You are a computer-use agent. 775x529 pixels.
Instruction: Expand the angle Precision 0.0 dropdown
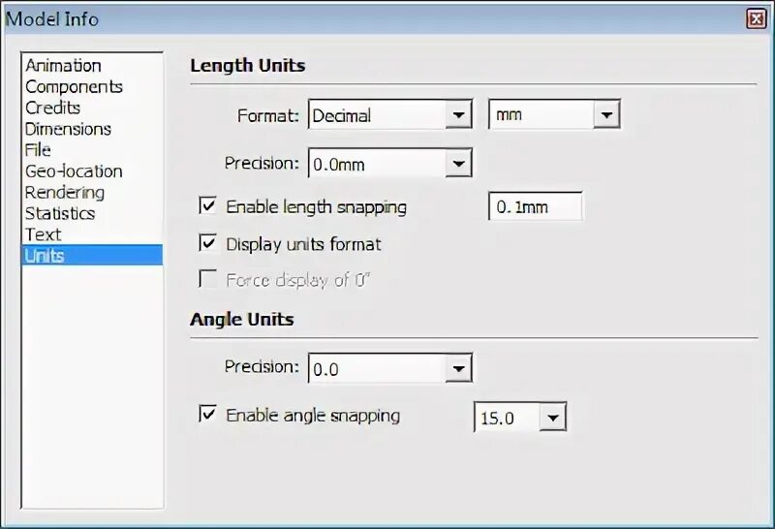point(390,368)
